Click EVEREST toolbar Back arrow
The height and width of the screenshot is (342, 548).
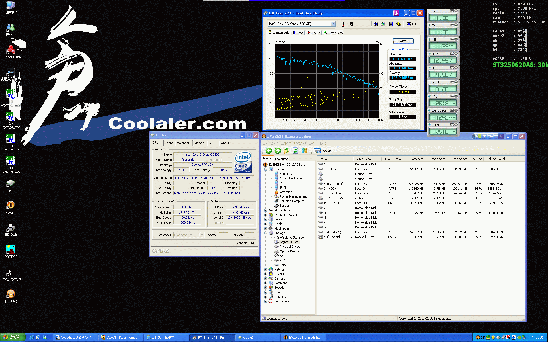tap(269, 151)
